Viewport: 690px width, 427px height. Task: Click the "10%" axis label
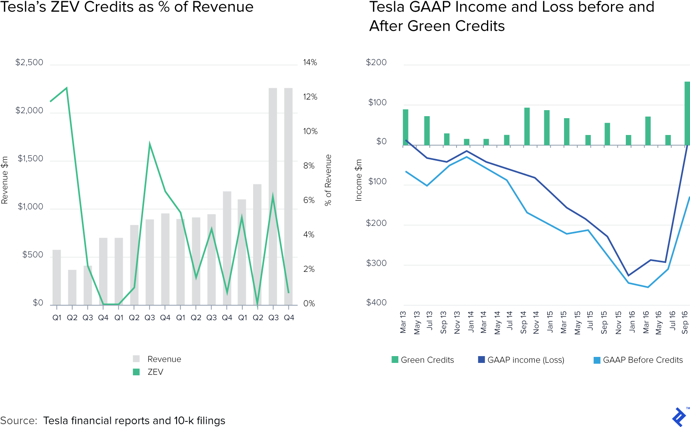[x=310, y=131]
